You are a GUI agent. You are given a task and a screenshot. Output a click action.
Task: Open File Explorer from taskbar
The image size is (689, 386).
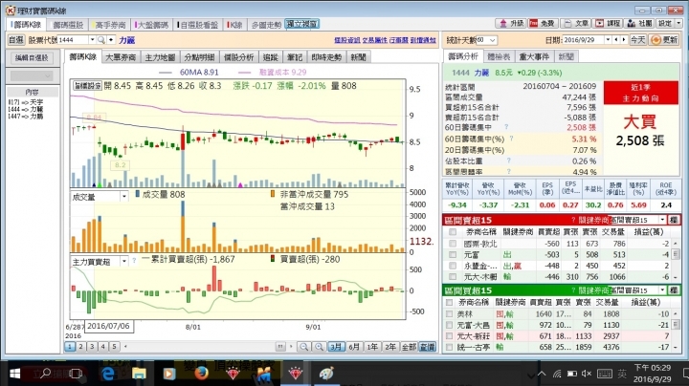point(139,374)
